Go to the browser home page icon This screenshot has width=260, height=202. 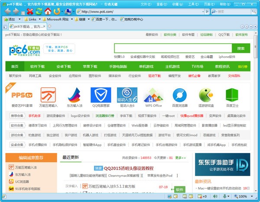point(48,11)
